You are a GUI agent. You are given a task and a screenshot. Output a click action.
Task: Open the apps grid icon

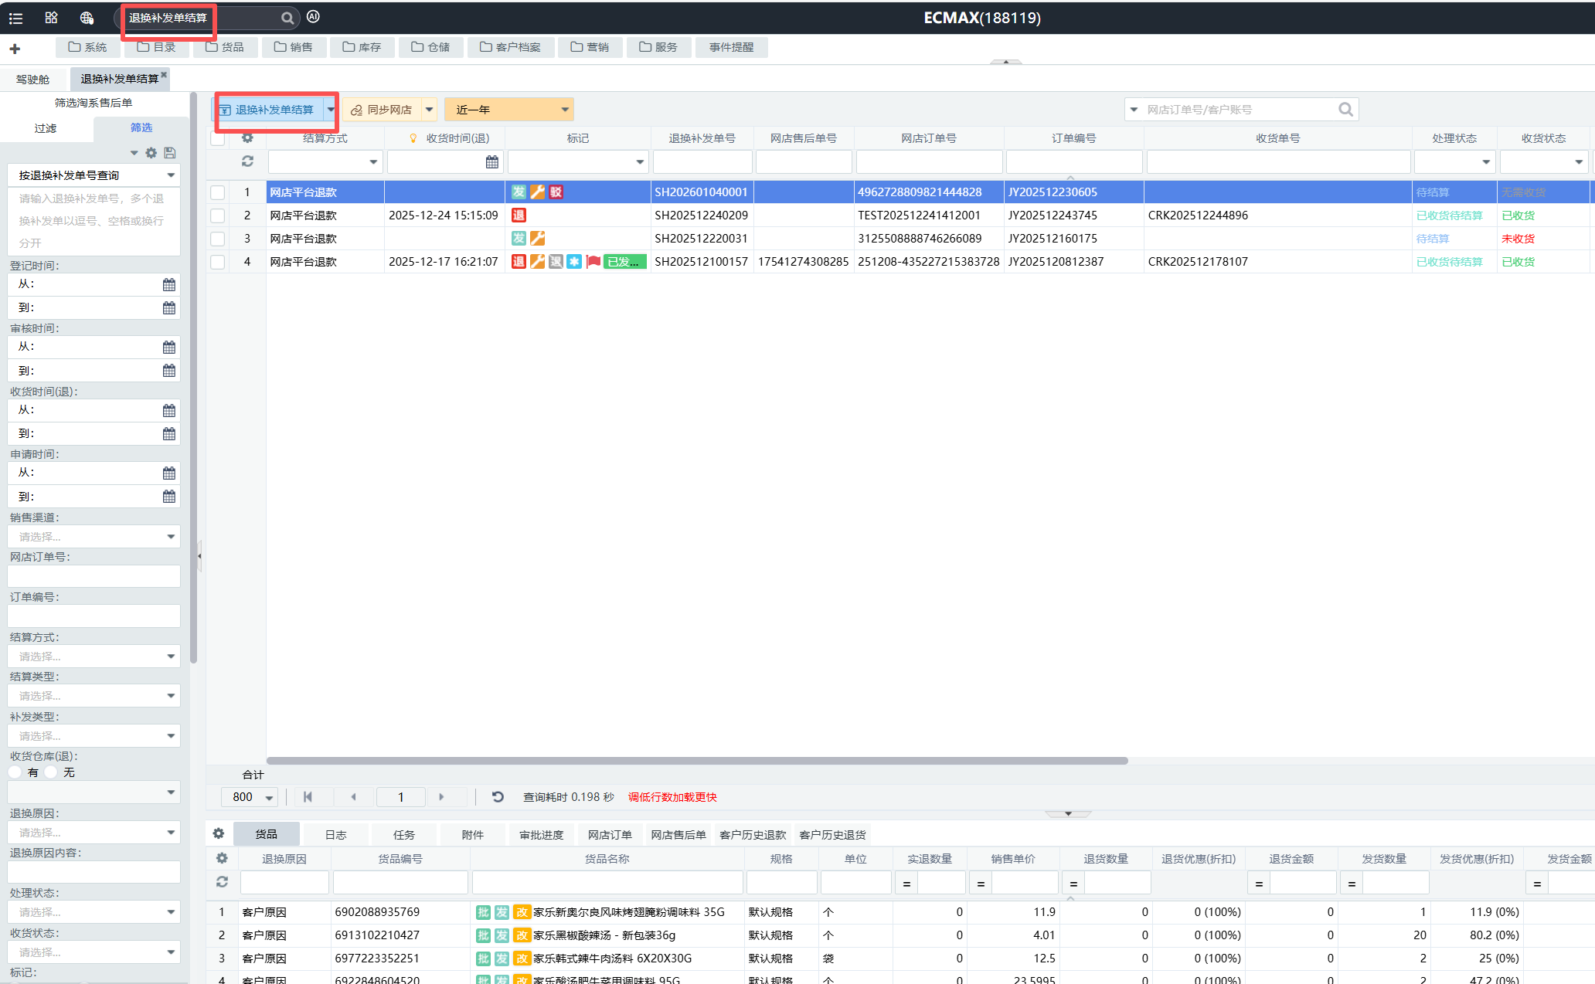[x=51, y=18]
